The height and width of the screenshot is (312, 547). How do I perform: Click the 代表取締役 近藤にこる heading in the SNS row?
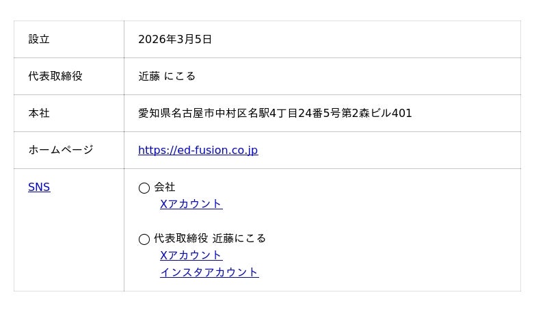[x=210, y=239]
